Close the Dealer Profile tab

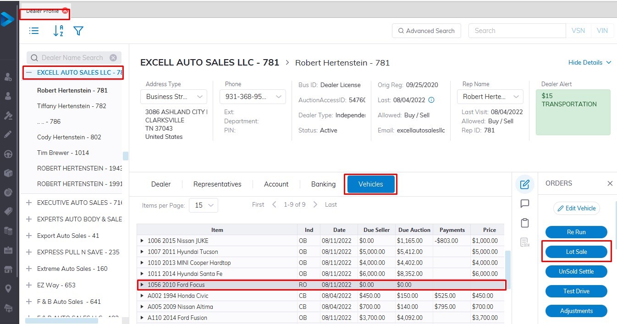click(x=65, y=11)
